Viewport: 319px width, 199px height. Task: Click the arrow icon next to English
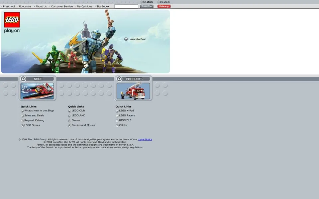pos(142,2)
